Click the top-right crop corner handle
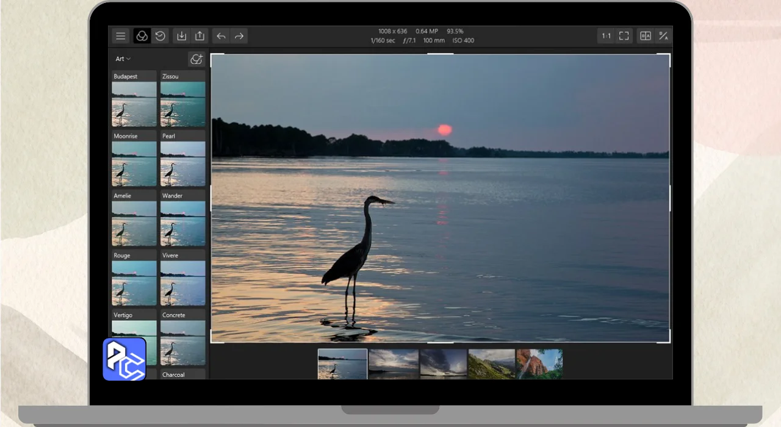 (669, 56)
